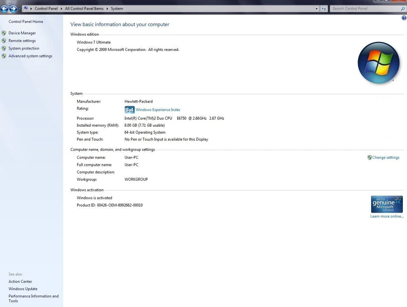Screen dimensions: 407x307
Task: Open Windows Experience Index link
Action: 158,110
